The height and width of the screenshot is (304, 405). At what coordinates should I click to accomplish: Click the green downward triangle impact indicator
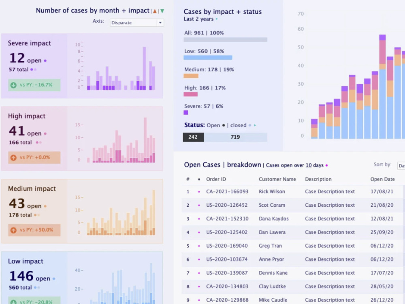pyautogui.click(x=162, y=11)
